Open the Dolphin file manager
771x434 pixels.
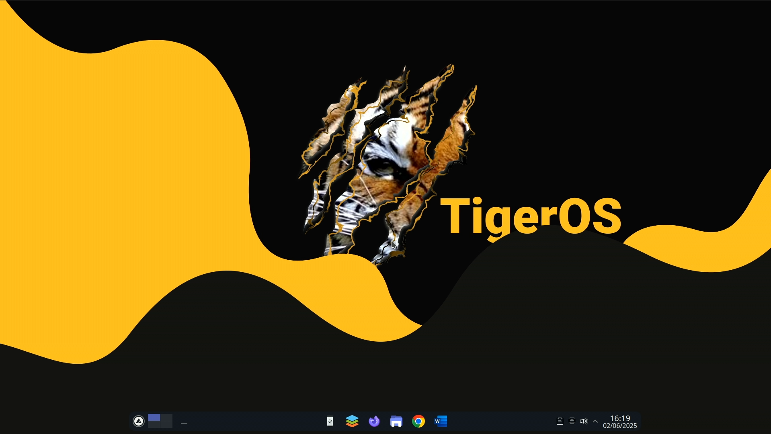(x=396, y=421)
